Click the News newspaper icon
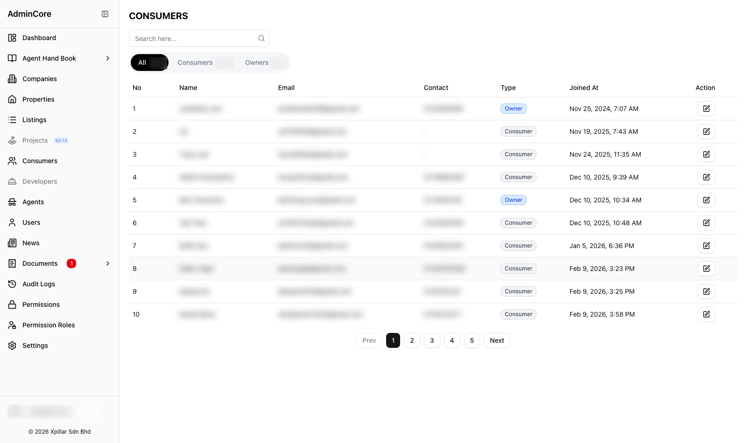 point(12,243)
